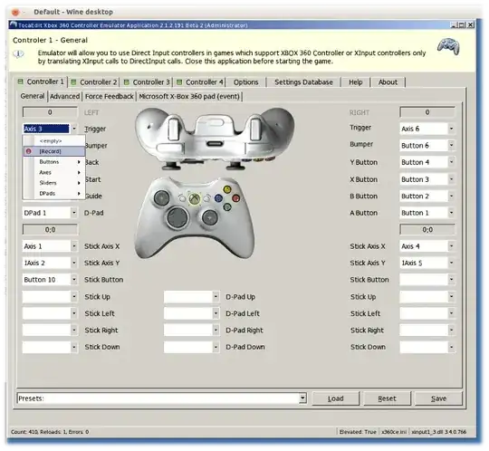Expand the left Trigger Axis 3 dropdown
This screenshot has width=489, height=451.
[74, 129]
